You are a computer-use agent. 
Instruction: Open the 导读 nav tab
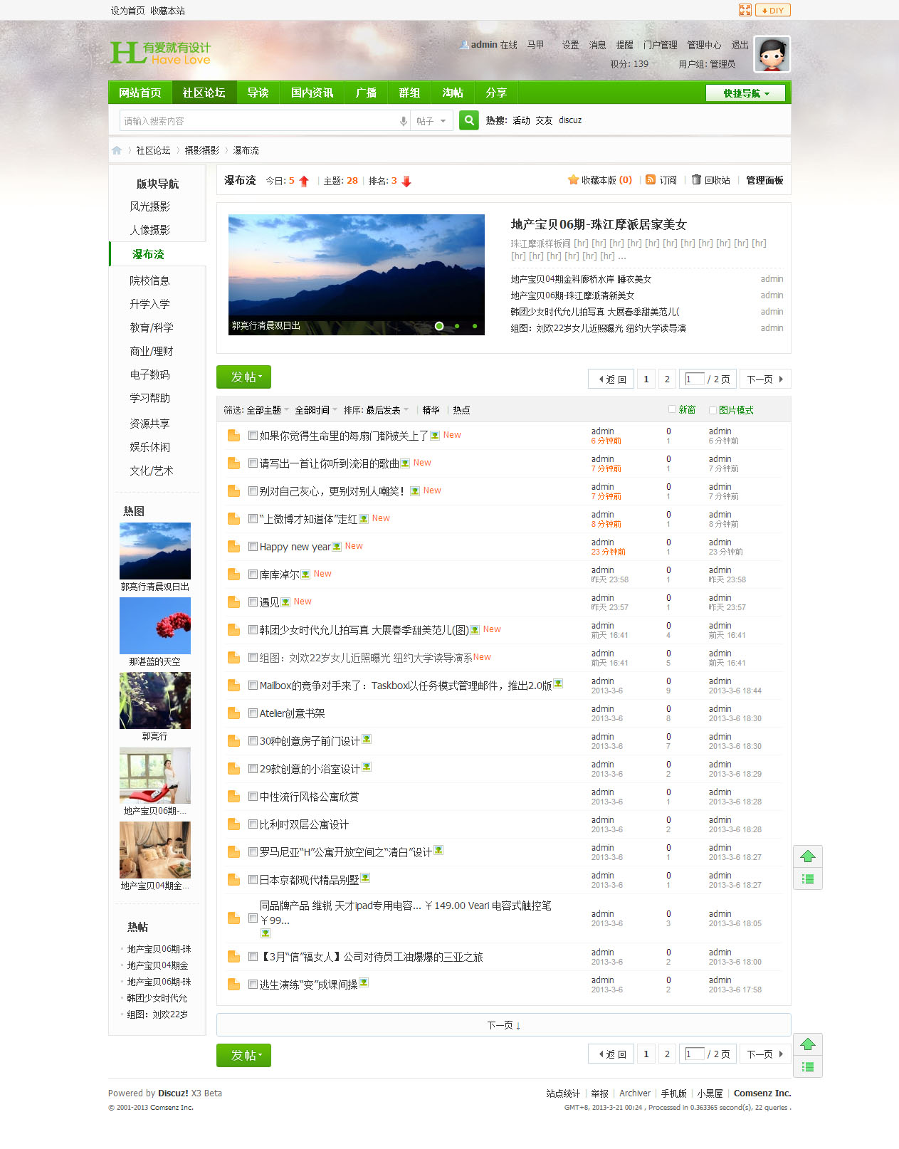(x=258, y=93)
